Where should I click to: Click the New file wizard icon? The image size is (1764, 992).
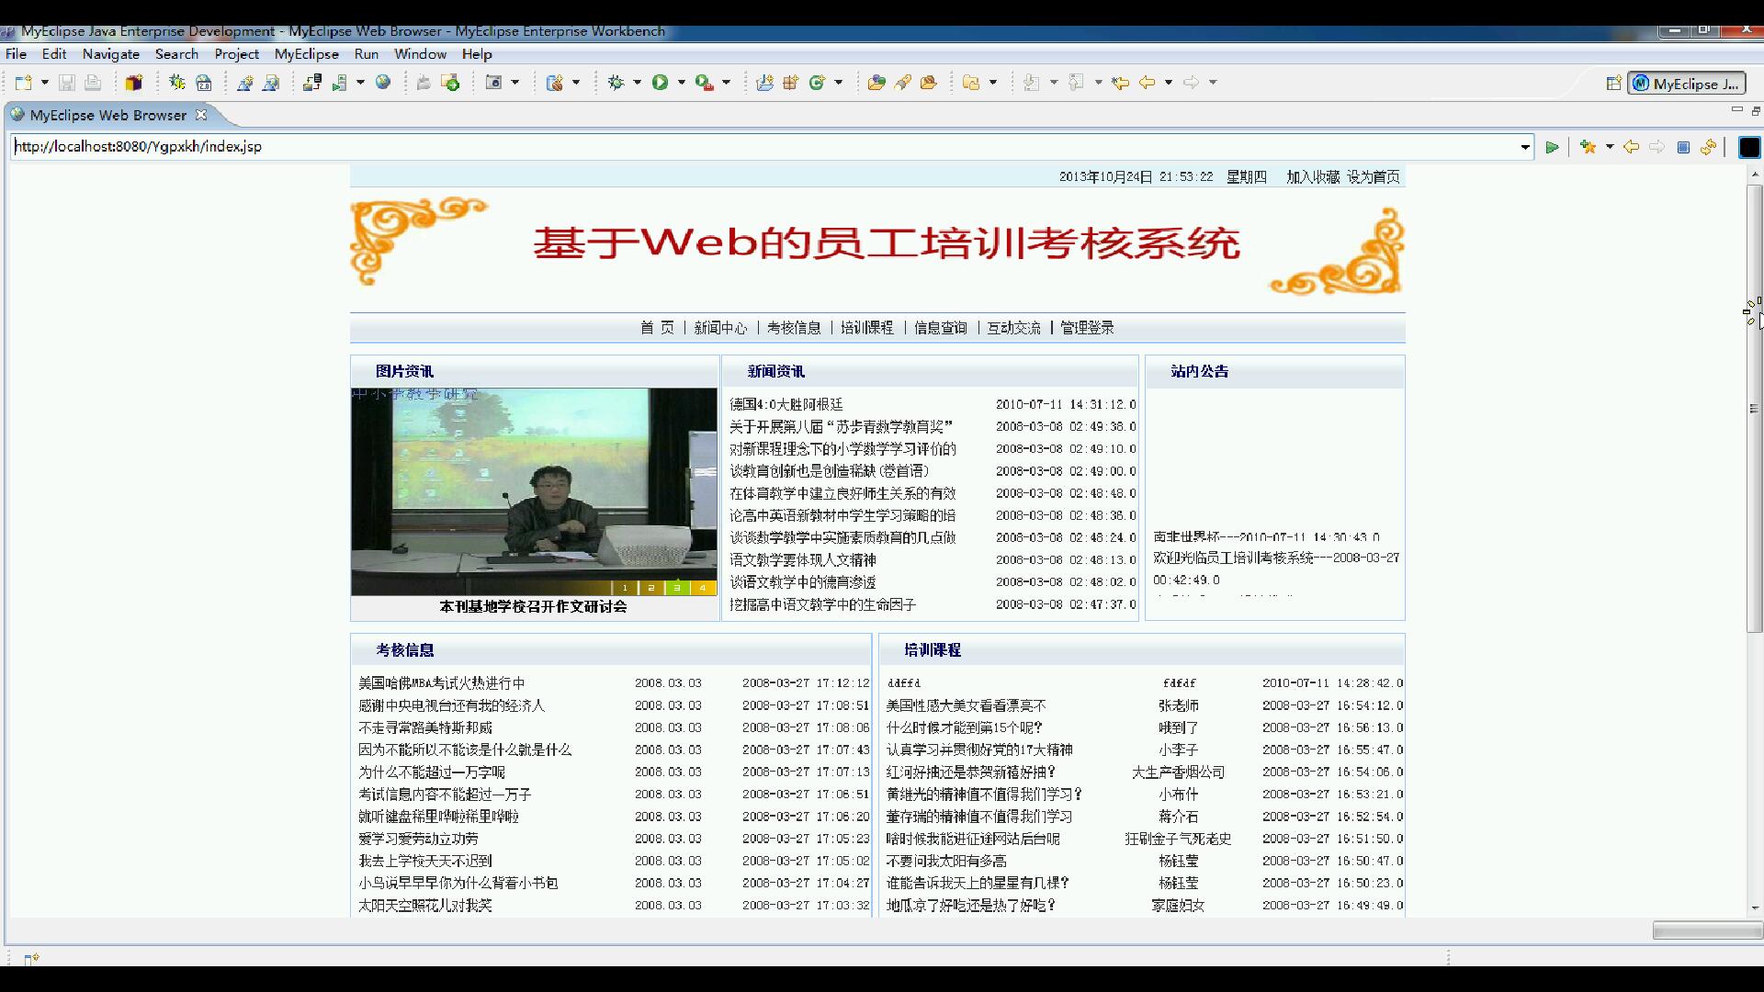tap(23, 83)
